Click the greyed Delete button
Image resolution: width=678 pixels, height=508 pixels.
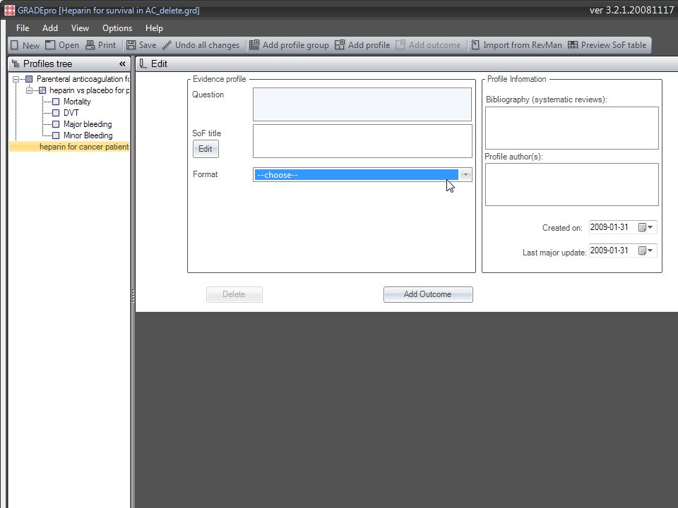point(234,295)
